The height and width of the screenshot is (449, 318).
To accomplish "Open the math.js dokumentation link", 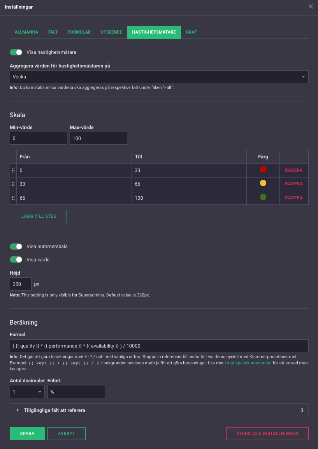I will tap(249, 363).
